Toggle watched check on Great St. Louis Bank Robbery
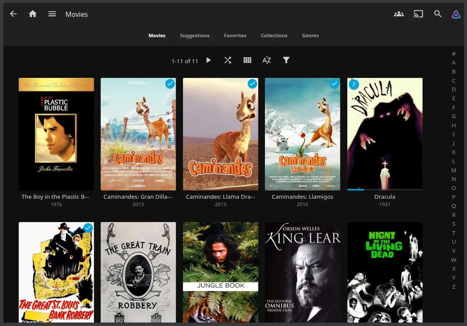Screen dimensions: 467x326 [88, 228]
